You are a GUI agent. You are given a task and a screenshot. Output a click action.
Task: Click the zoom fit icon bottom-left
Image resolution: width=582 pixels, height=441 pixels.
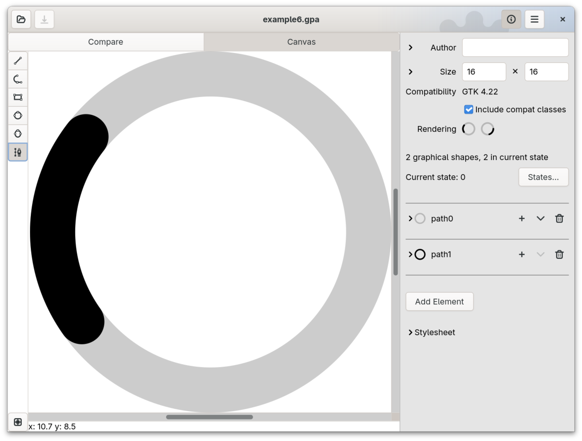(x=18, y=422)
